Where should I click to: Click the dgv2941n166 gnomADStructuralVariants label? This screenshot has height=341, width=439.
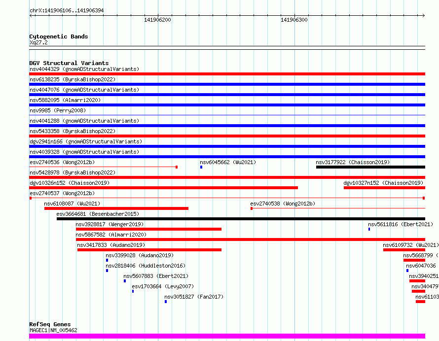(x=86, y=141)
